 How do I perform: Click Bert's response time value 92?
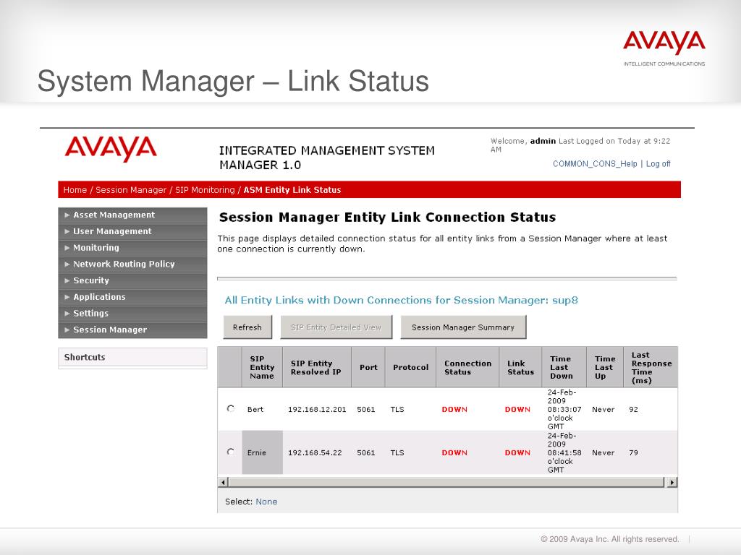(633, 409)
